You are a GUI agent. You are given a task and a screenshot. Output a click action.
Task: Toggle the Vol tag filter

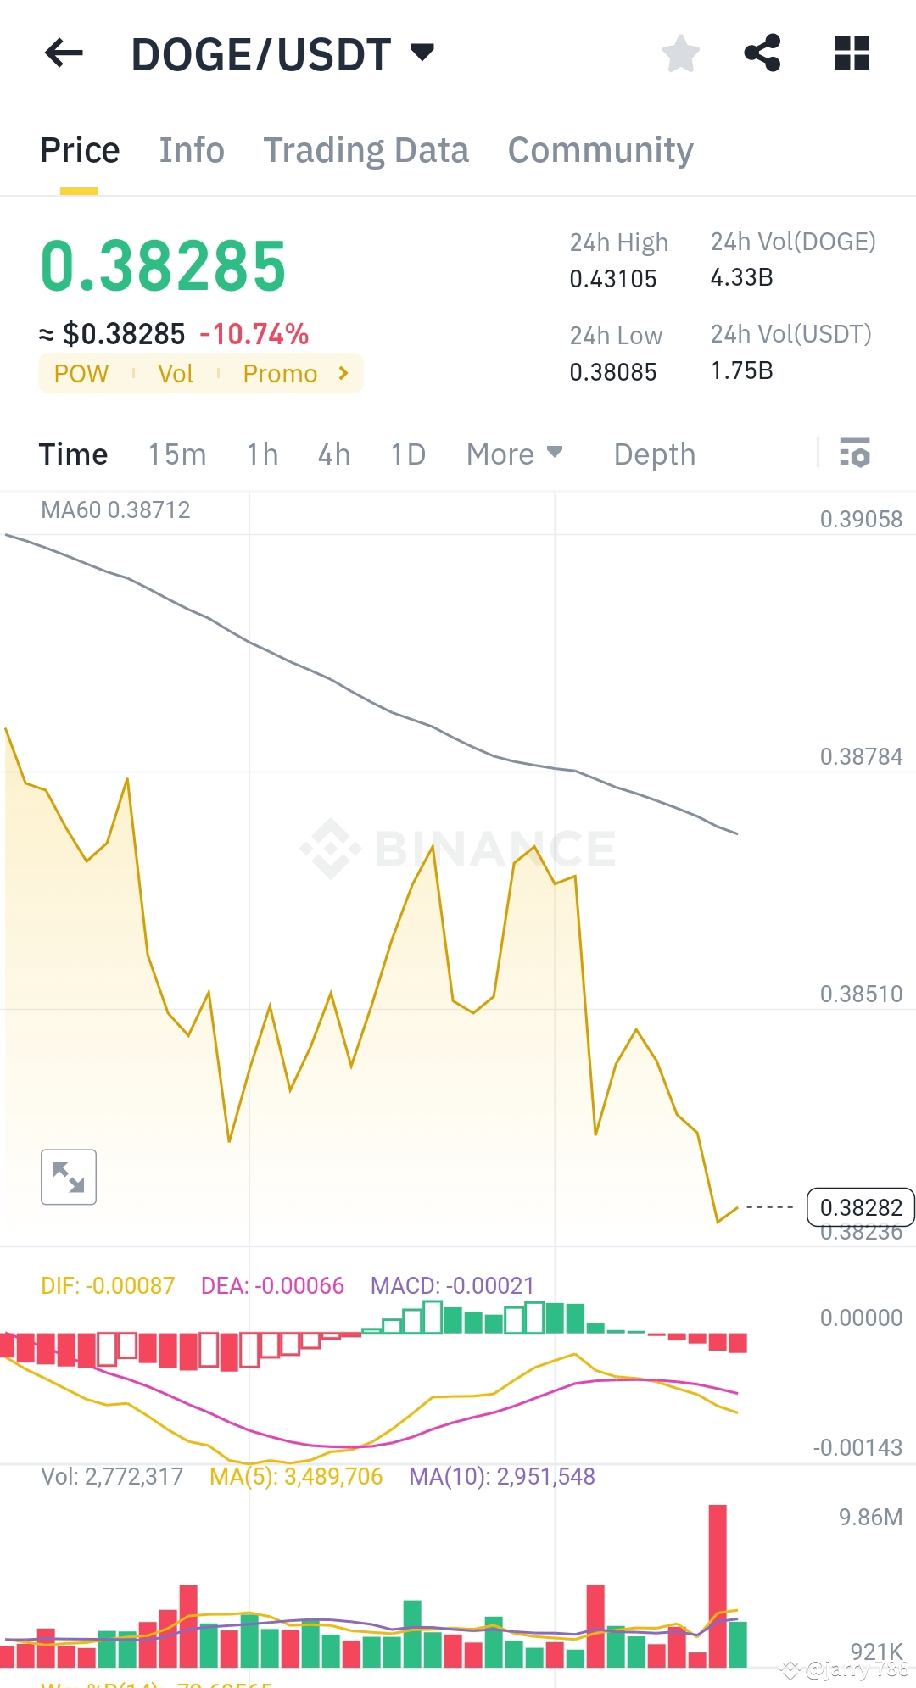[x=176, y=373]
